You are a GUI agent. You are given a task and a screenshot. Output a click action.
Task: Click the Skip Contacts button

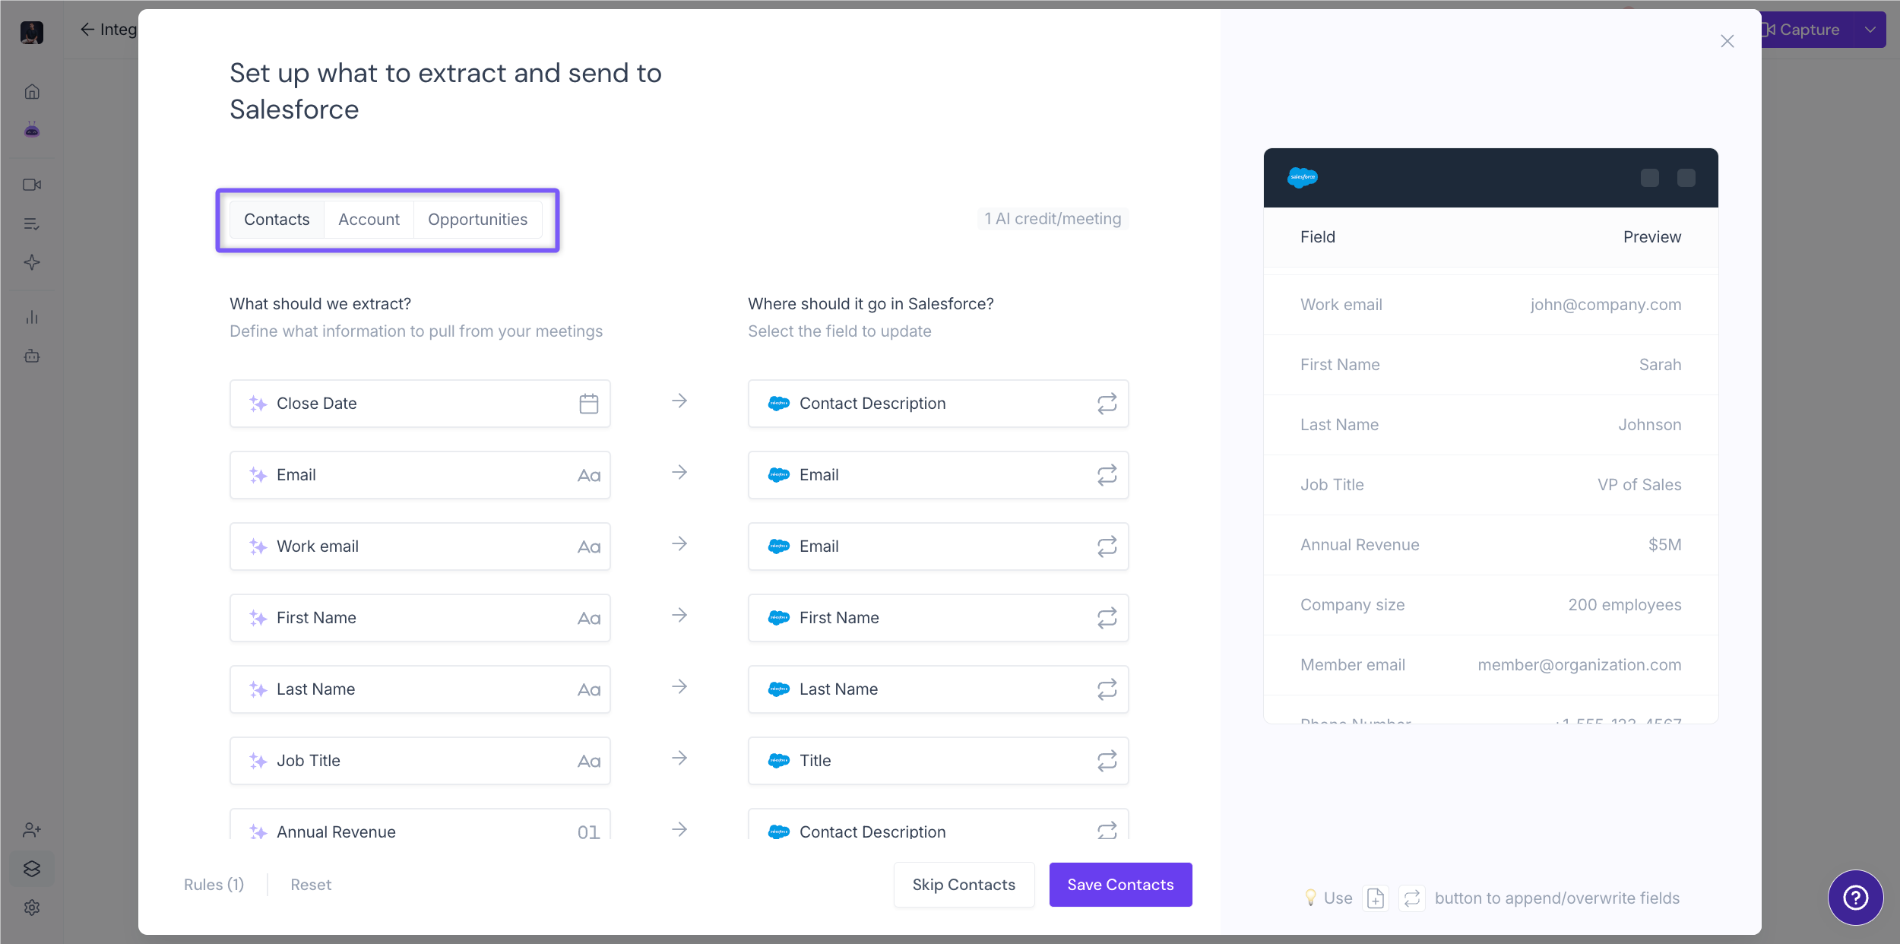point(964,885)
